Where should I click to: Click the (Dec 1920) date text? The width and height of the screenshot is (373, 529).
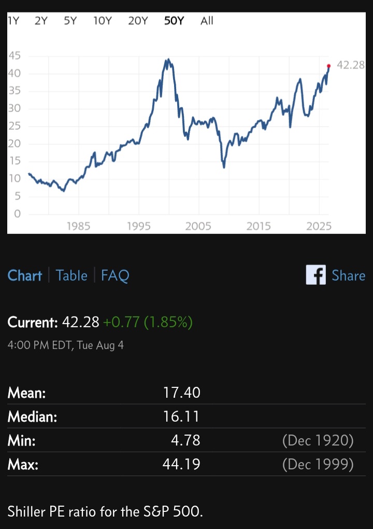[x=318, y=440]
